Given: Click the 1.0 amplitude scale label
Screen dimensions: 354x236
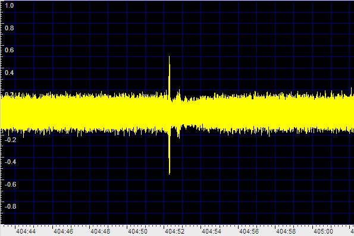Looking at the screenshot, I should (10, 5).
